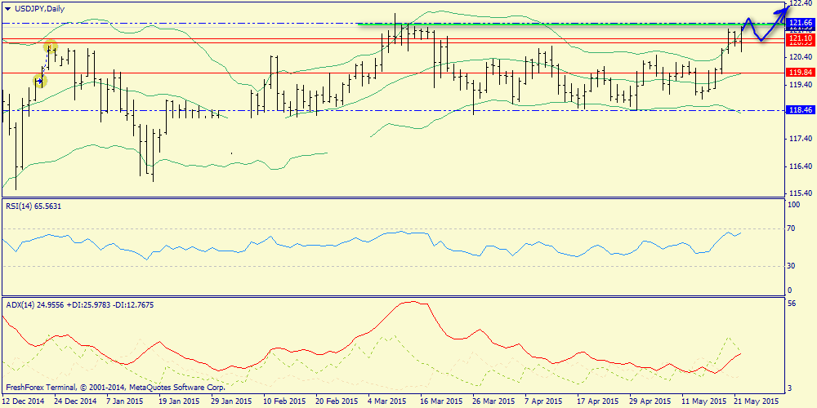
Task: Click the 7 Apr 2015 date label
Action: pos(543,401)
